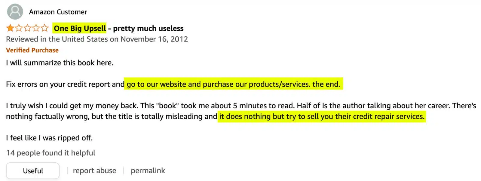Click the third empty rating star

[x=28, y=28]
